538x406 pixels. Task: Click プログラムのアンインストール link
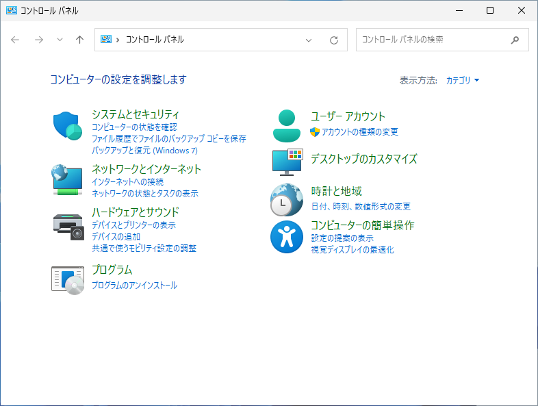click(134, 286)
